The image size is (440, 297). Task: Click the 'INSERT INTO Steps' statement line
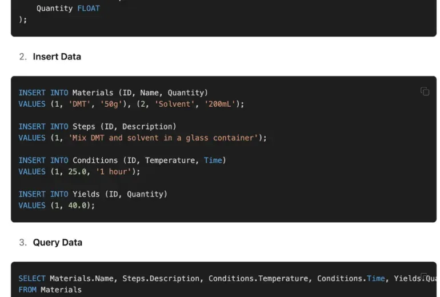pos(97,126)
